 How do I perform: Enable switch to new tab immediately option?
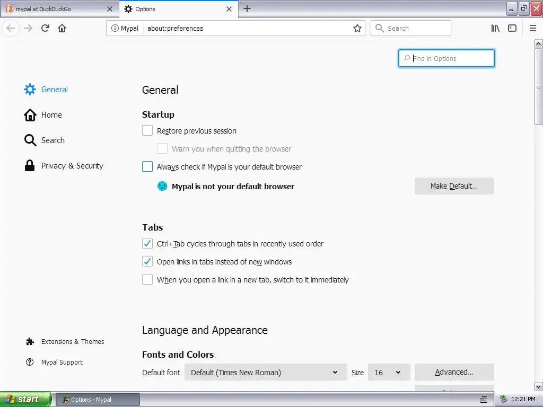coord(147,279)
